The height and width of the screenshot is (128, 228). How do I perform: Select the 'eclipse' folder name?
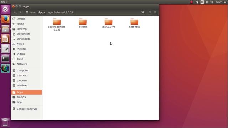(83, 27)
